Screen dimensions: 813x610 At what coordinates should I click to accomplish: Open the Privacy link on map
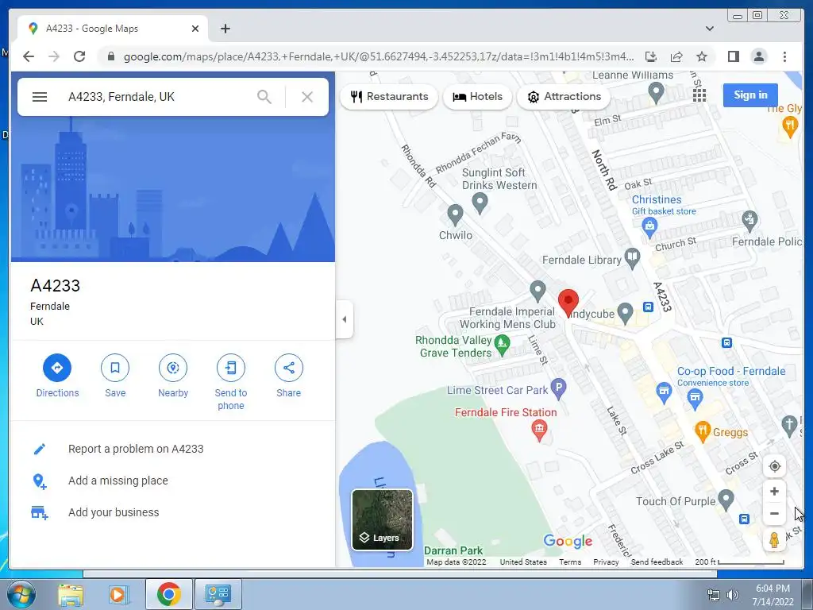pos(606,562)
